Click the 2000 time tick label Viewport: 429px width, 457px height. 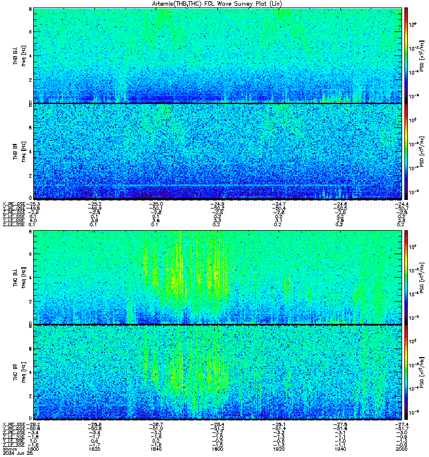402,449
